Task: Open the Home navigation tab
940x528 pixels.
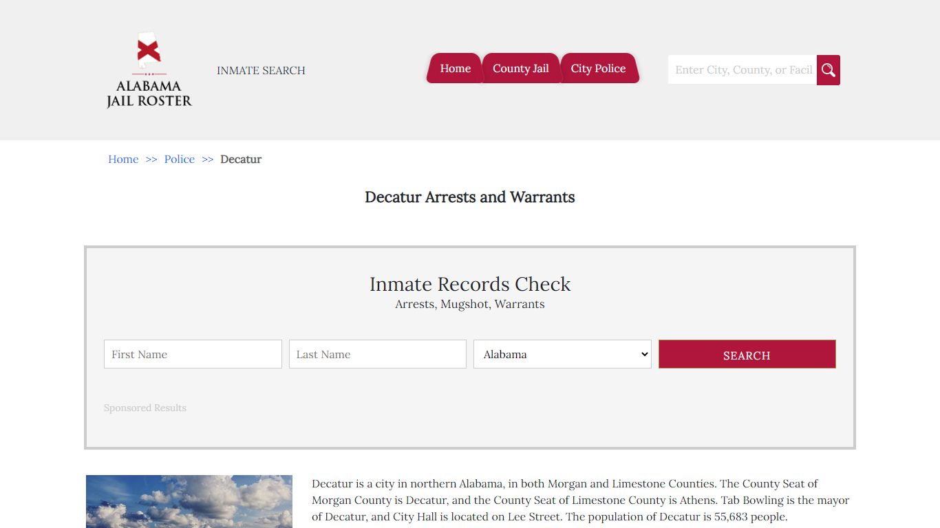Action: point(455,68)
